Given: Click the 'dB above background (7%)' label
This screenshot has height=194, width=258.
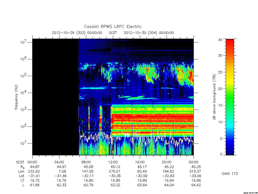Looking at the screenshot, I should (x=214, y=97).
